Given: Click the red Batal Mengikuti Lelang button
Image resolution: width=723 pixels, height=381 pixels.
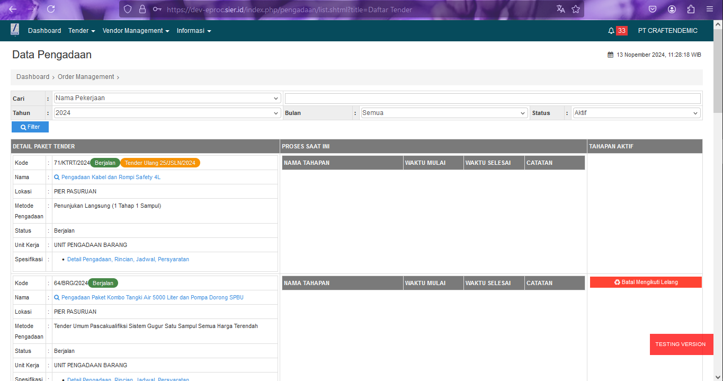Looking at the screenshot, I should tap(646, 282).
